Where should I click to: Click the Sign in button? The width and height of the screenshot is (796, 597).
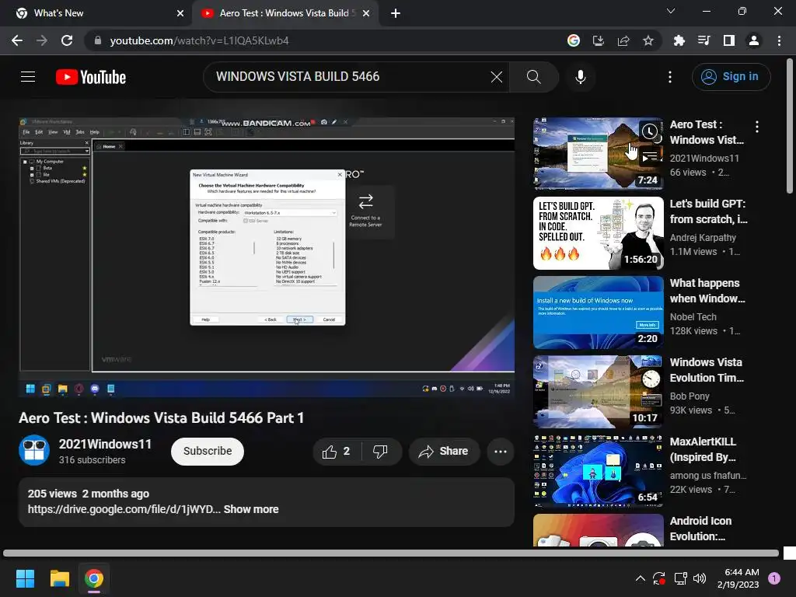731,77
